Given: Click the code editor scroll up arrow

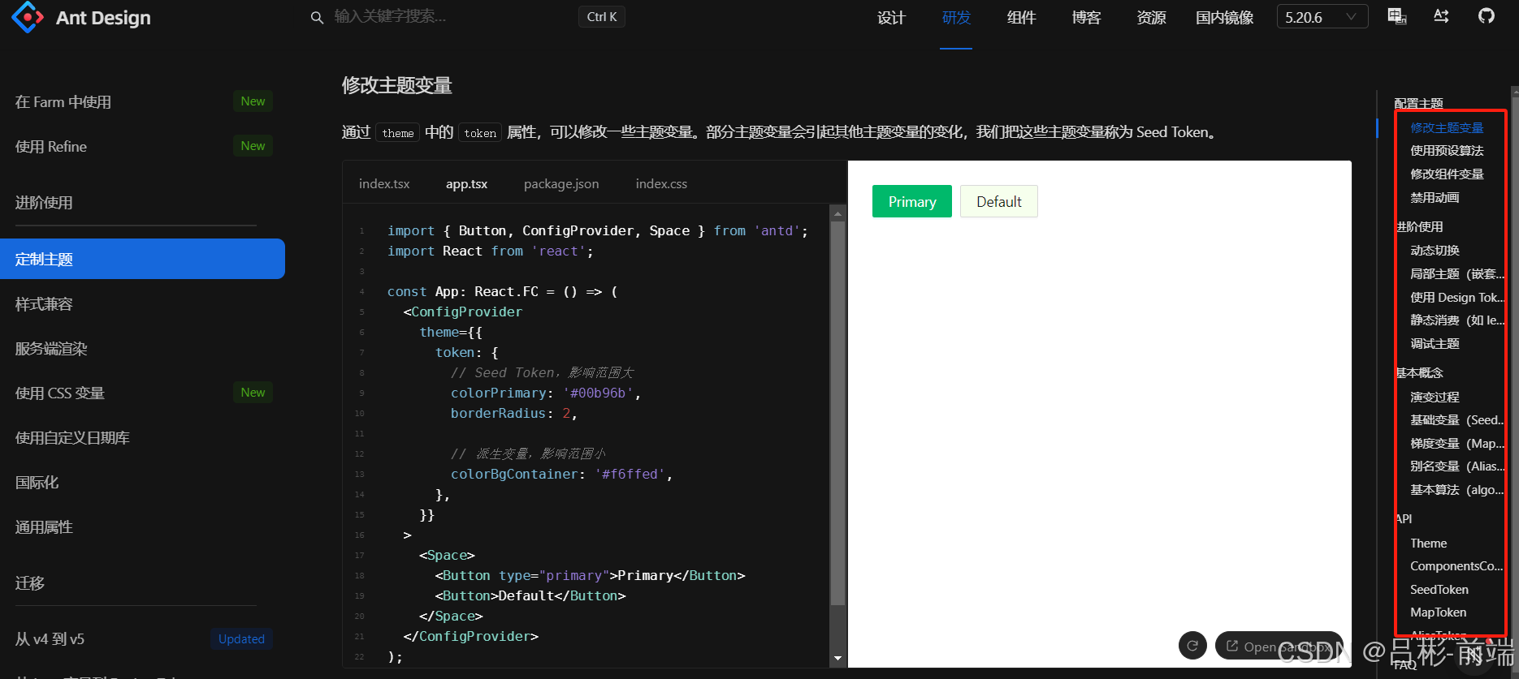Looking at the screenshot, I should pos(837,213).
